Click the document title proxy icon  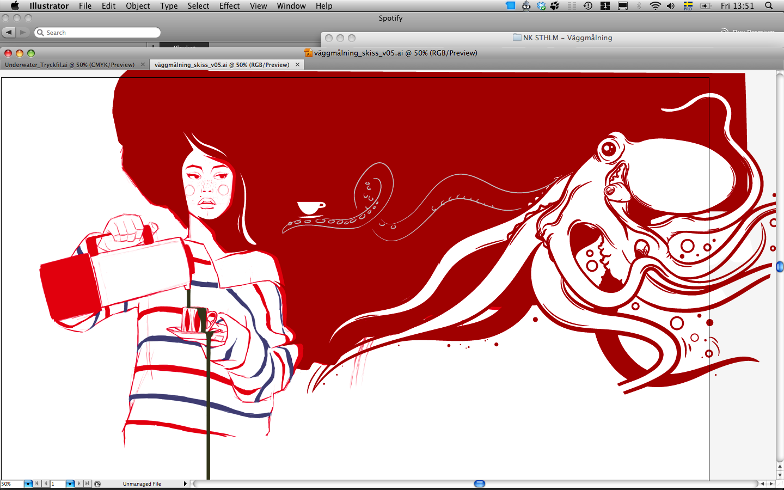(x=309, y=53)
